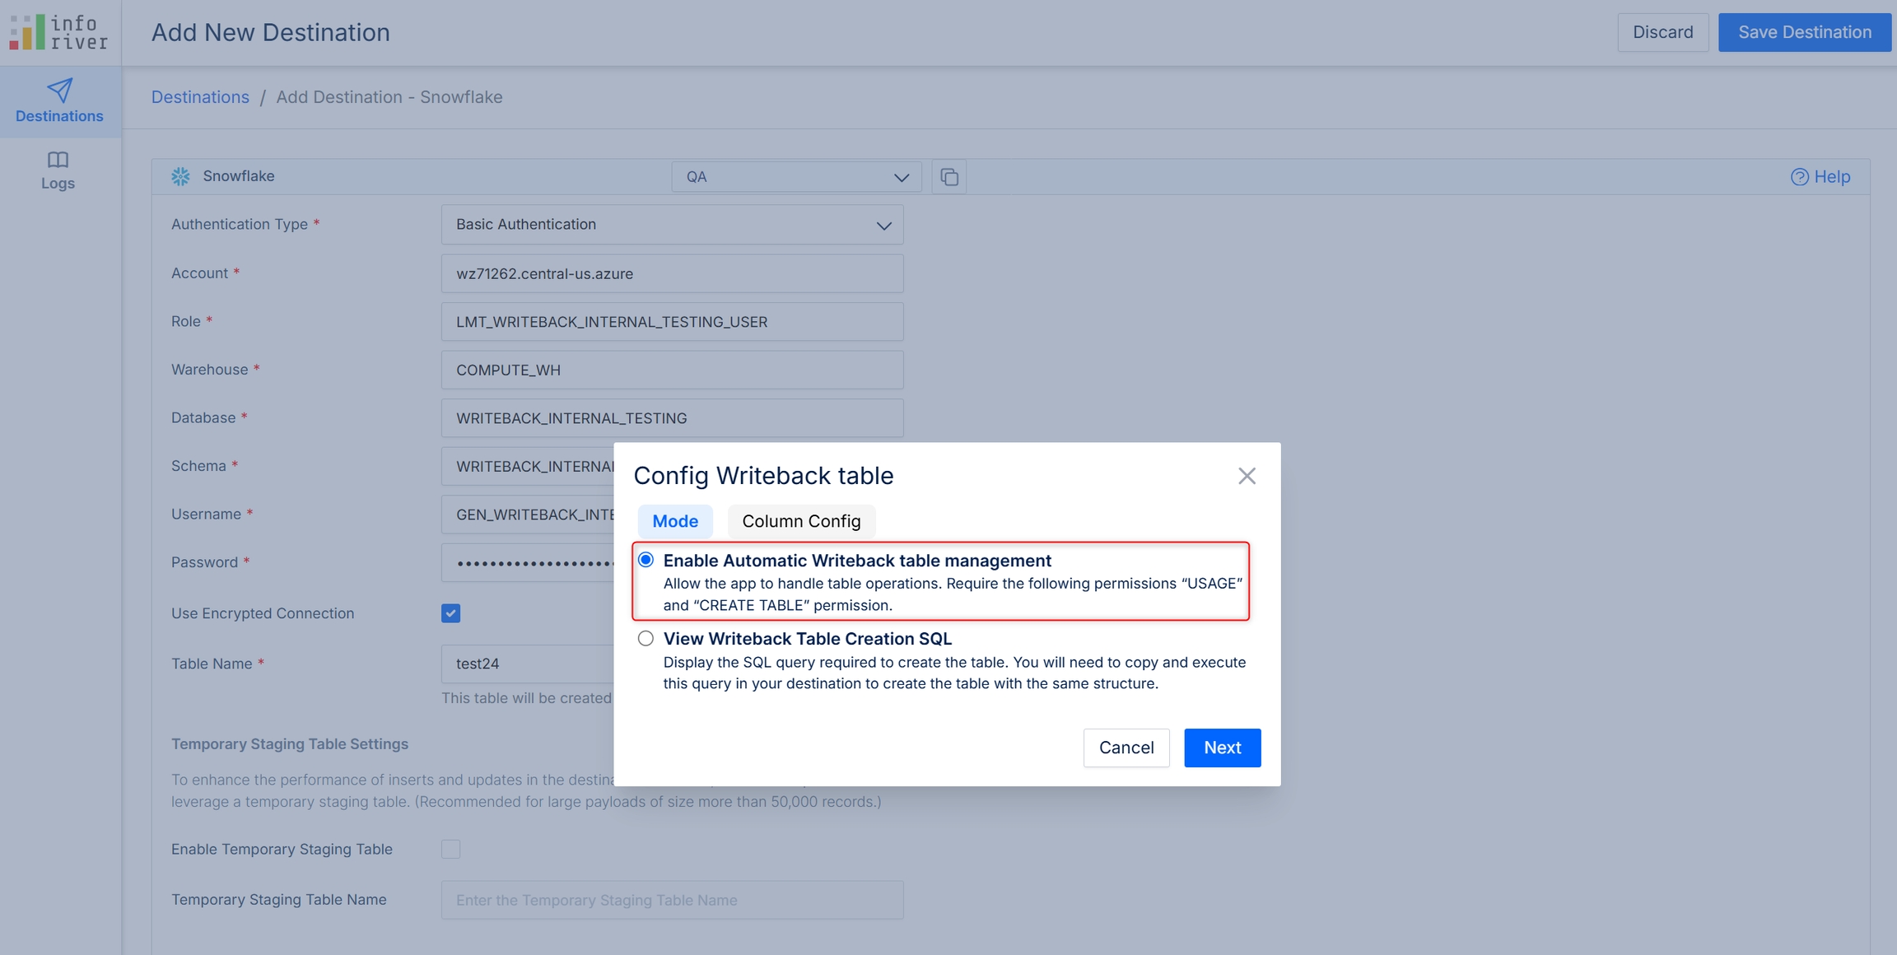Click the Snowflake connector icon

pos(180,176)
